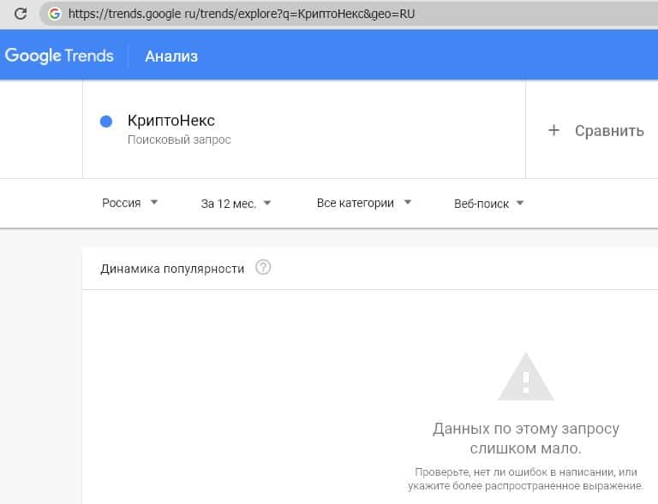The height and width of the screenshot is (504, 658).
Task: Click the grey warning triangle icon
Action: [526, 377]
